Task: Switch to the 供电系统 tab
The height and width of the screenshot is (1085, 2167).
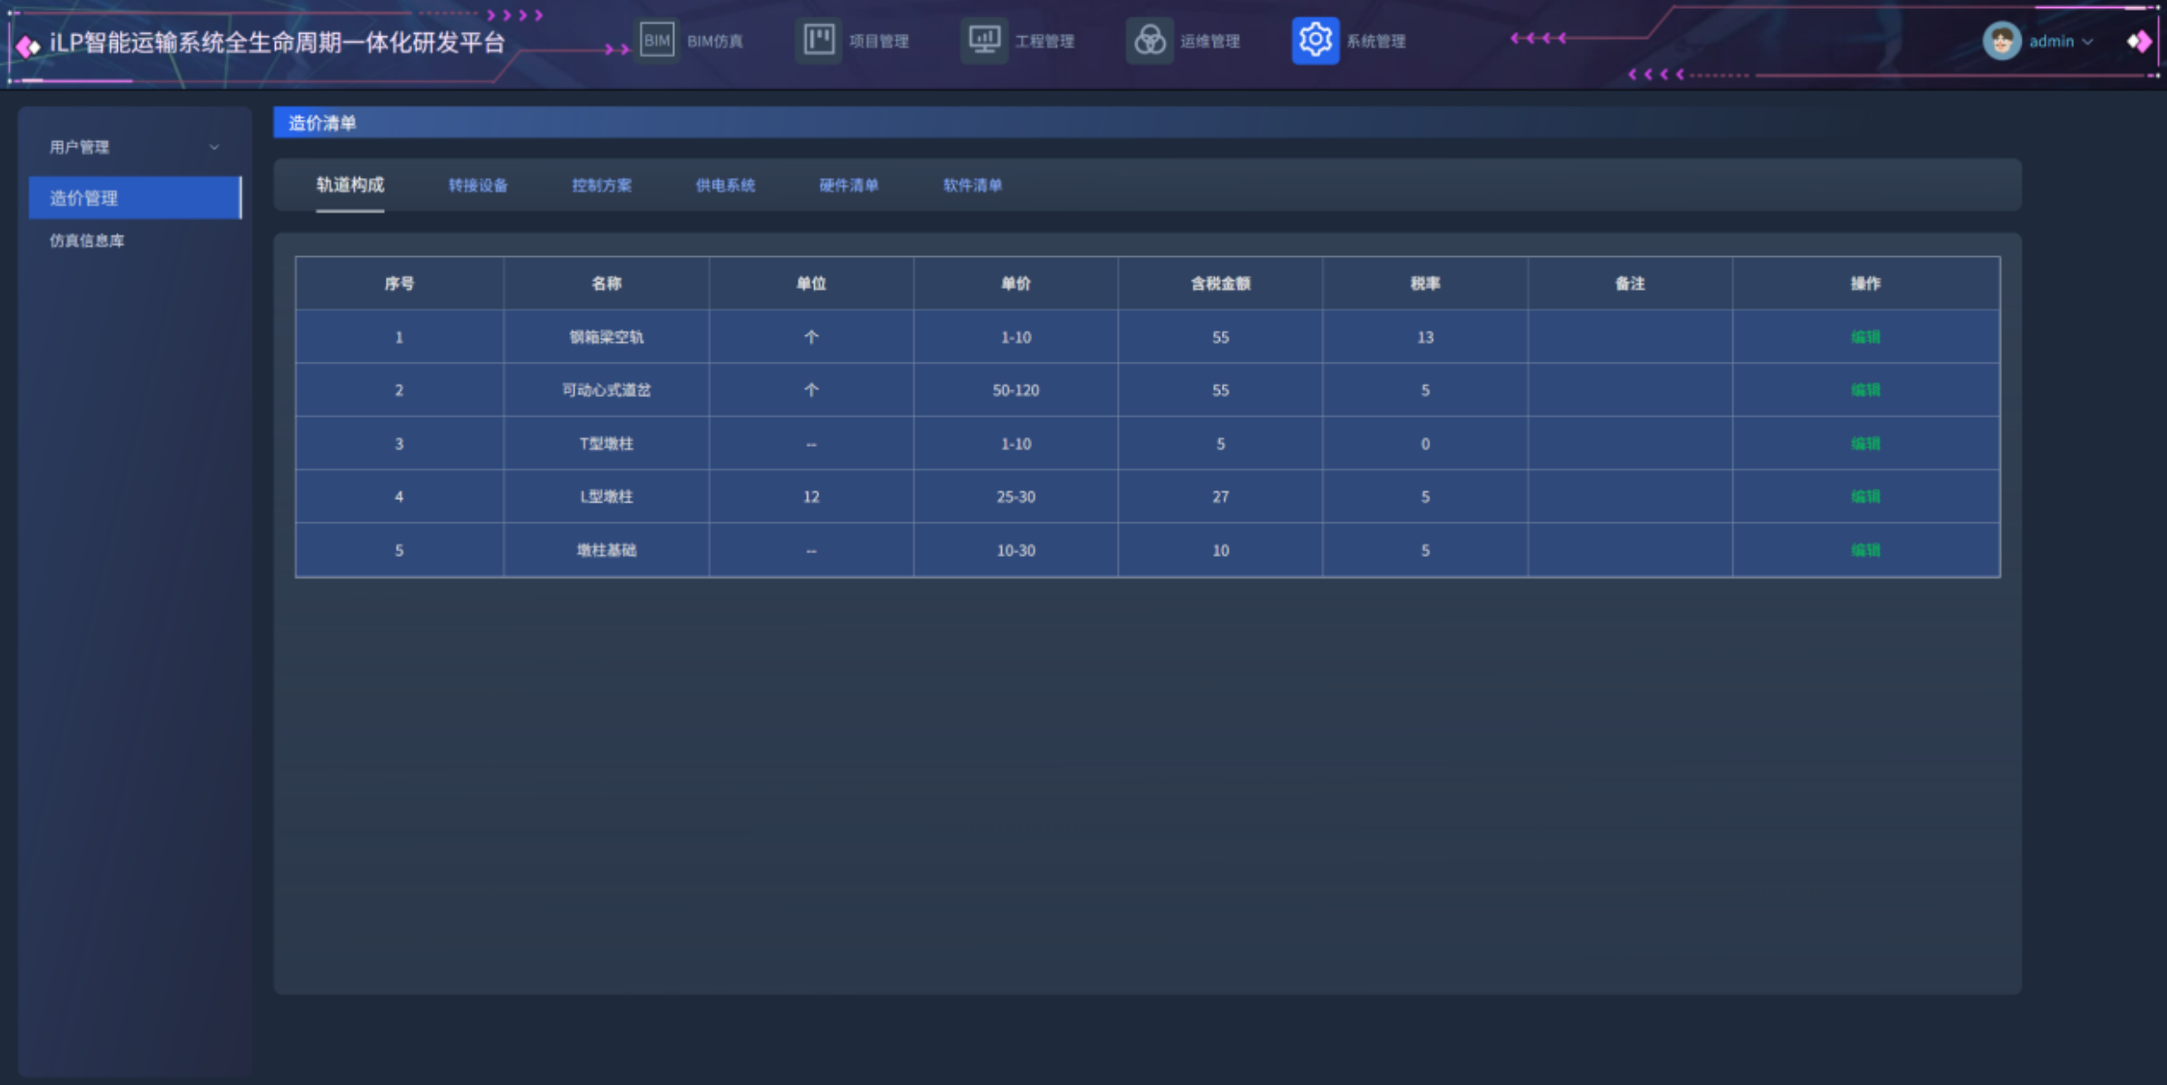Action: click(725, 185)
